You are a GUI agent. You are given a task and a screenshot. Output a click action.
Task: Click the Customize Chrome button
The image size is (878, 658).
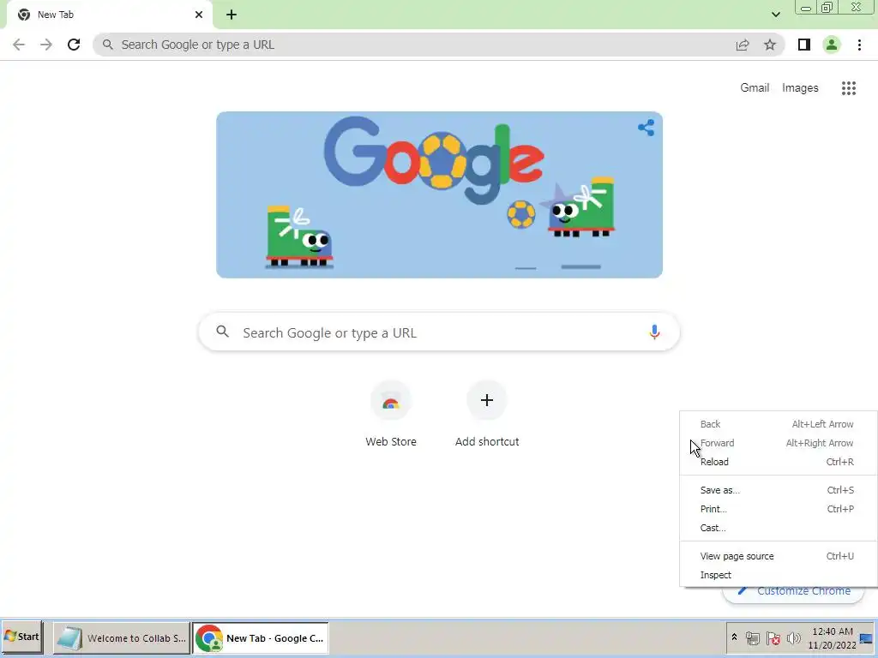pyautogui.click(x=794, y=591)
